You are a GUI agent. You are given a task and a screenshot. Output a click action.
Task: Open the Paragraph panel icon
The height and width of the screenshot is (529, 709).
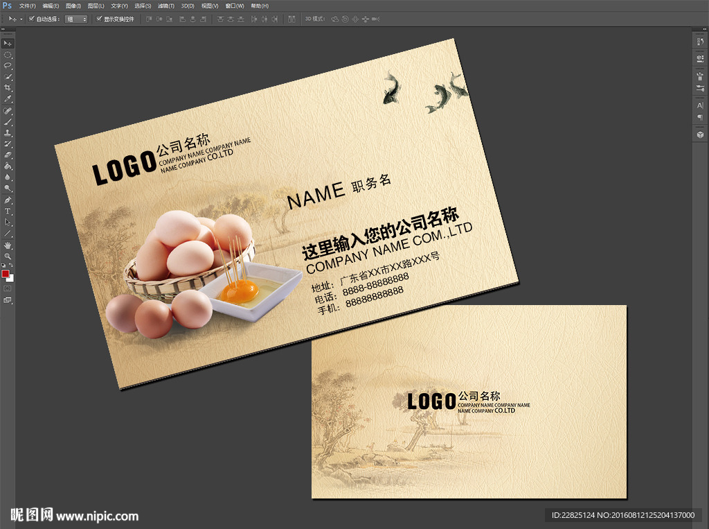700,117
